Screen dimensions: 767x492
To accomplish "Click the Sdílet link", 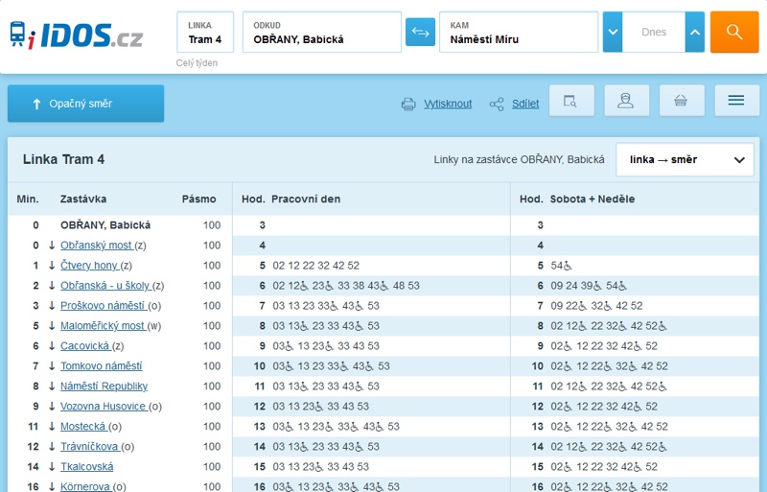I will [525, 104].
